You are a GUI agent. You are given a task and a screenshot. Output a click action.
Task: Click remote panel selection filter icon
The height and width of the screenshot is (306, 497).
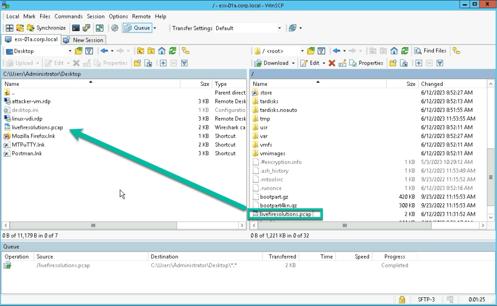(440, 63)
